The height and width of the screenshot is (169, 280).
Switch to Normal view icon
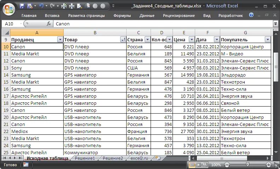click(192, 165)
